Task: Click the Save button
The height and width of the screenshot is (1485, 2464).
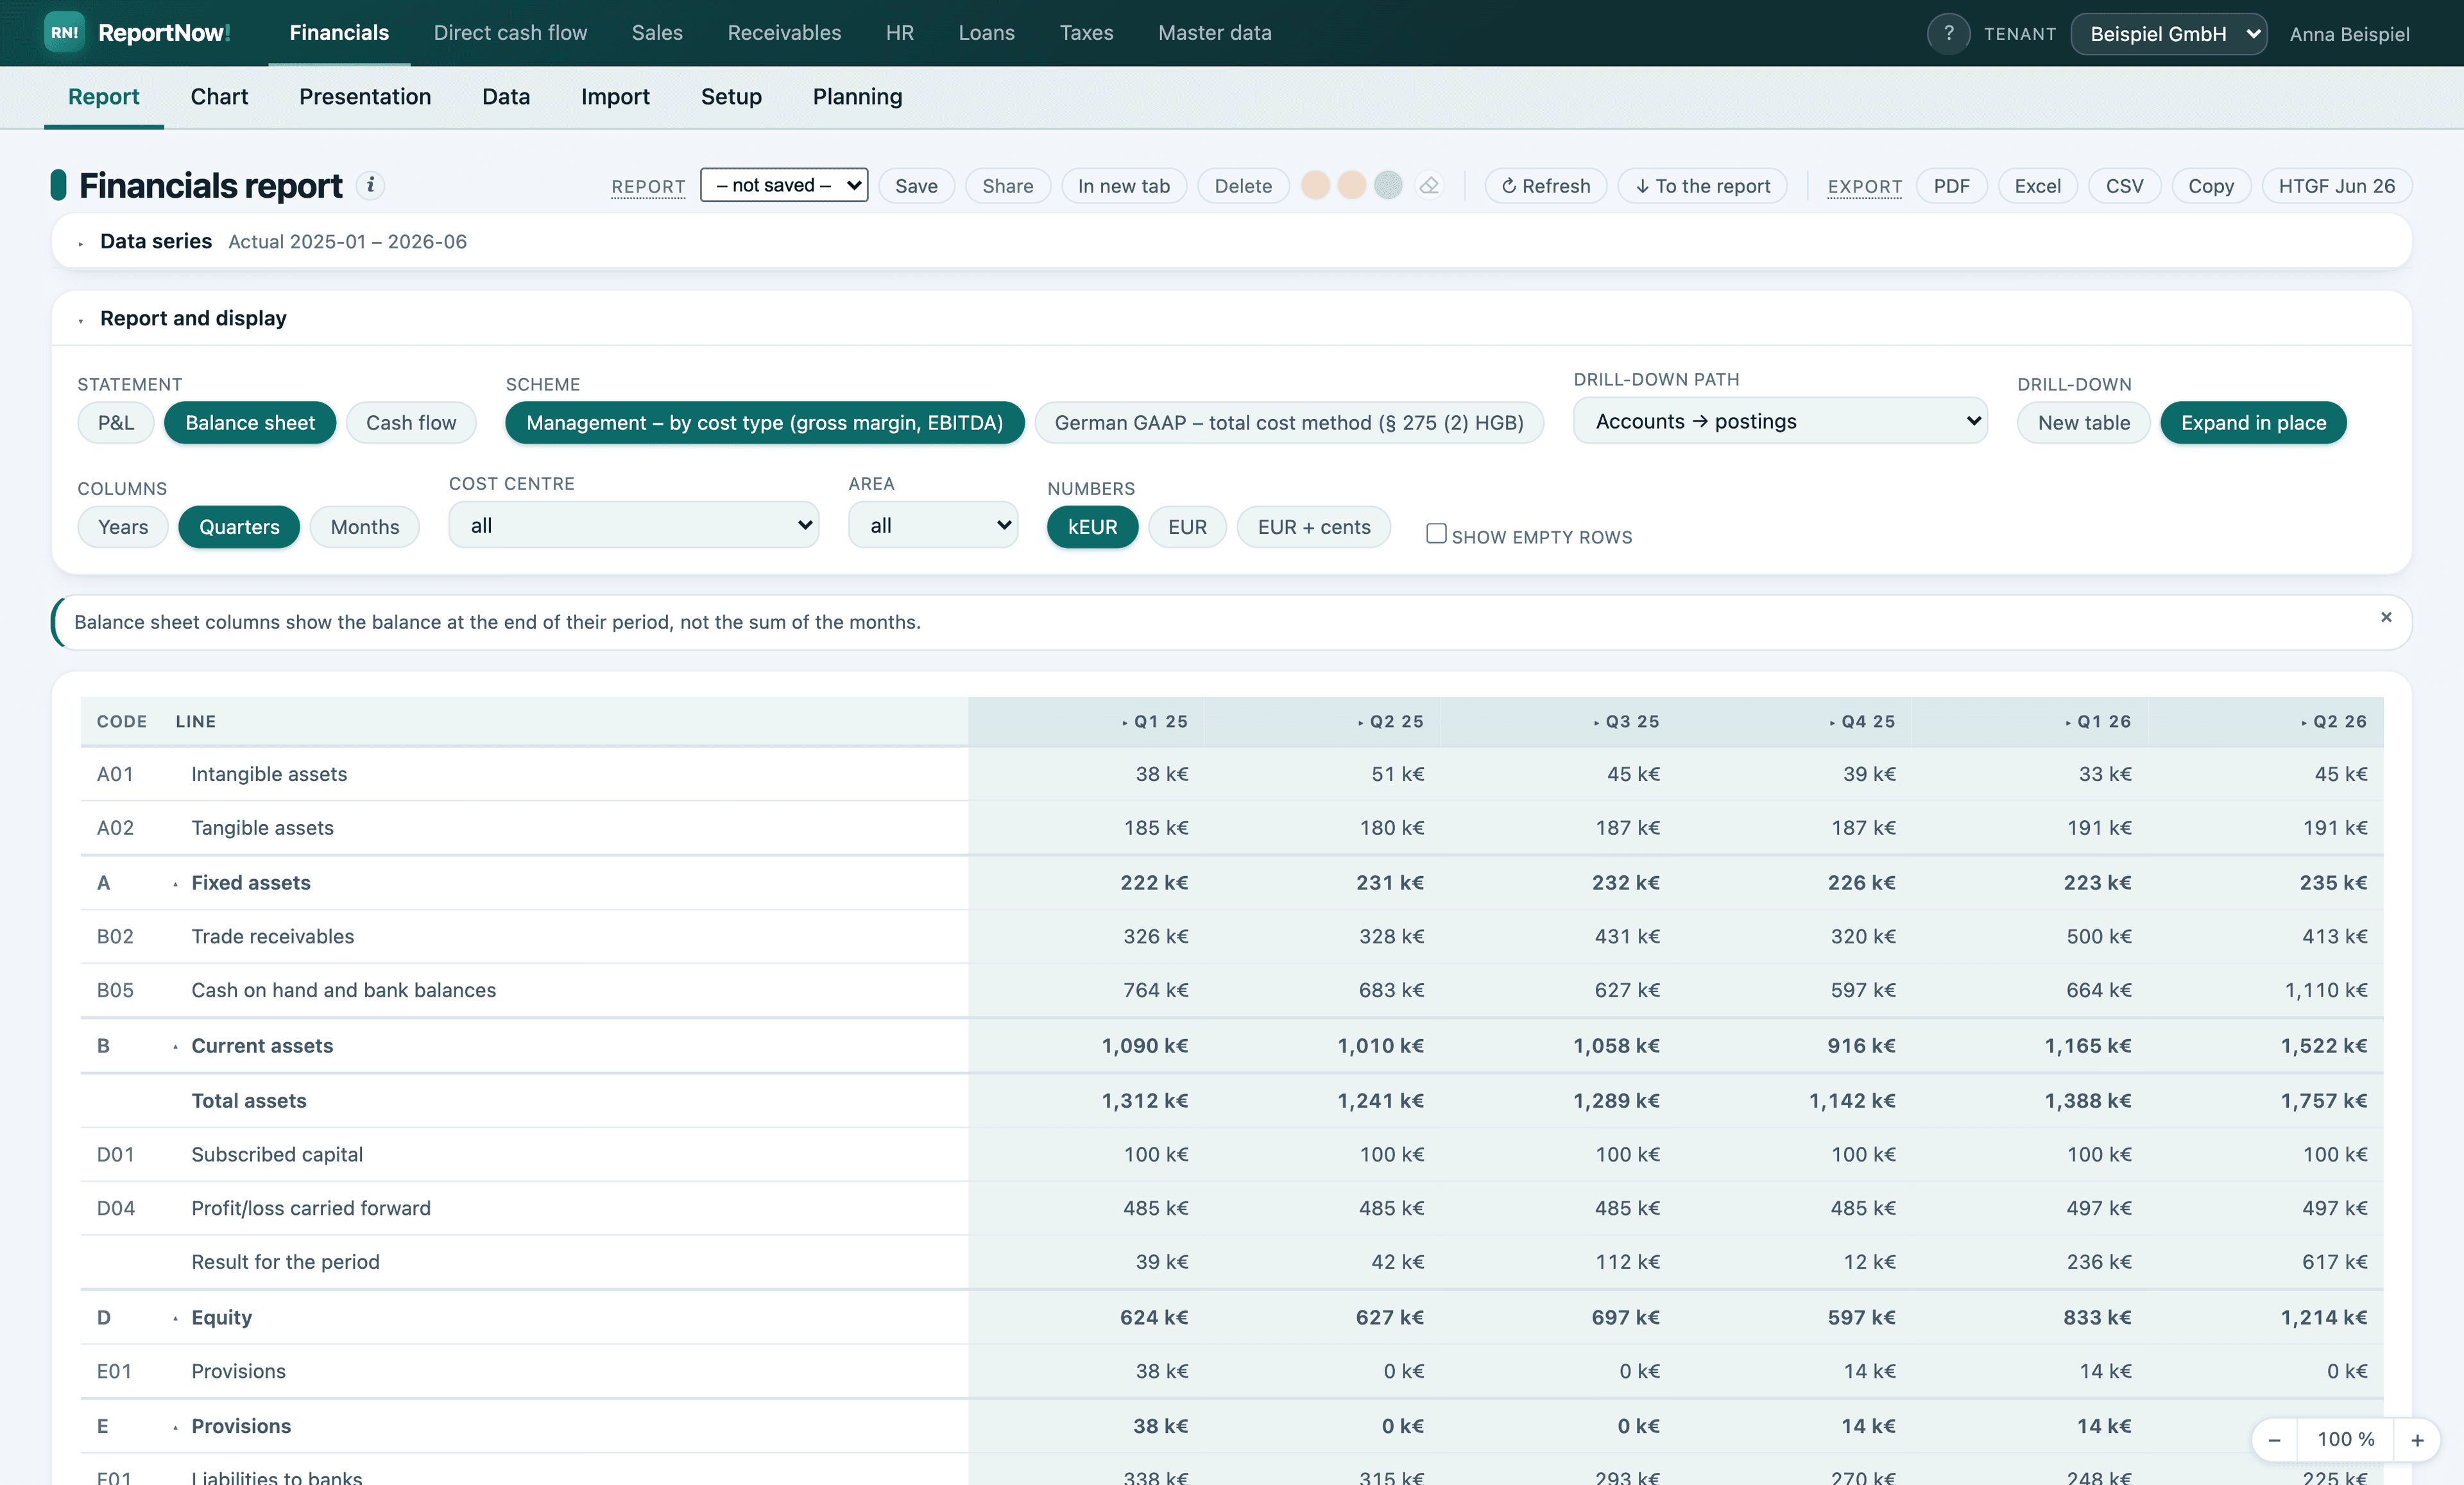Action: coord(916,186)
